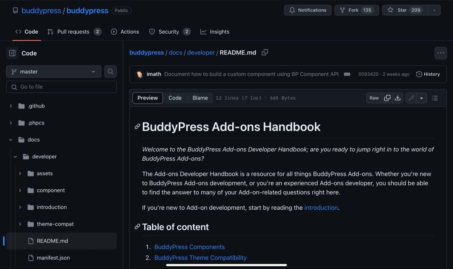Viewport: 453px width, 269px height.
Task: Open the Pull requests tab
Action: [74, 32]
